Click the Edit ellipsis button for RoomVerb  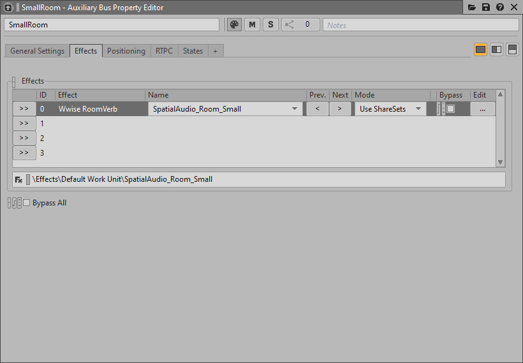tap(482, 109)
